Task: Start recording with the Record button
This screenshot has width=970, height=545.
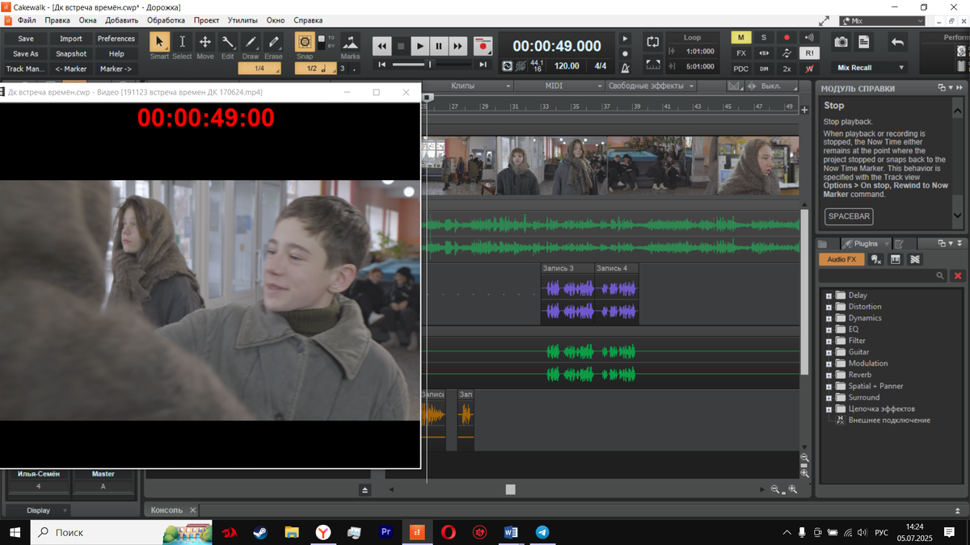Action: point(483,46)
